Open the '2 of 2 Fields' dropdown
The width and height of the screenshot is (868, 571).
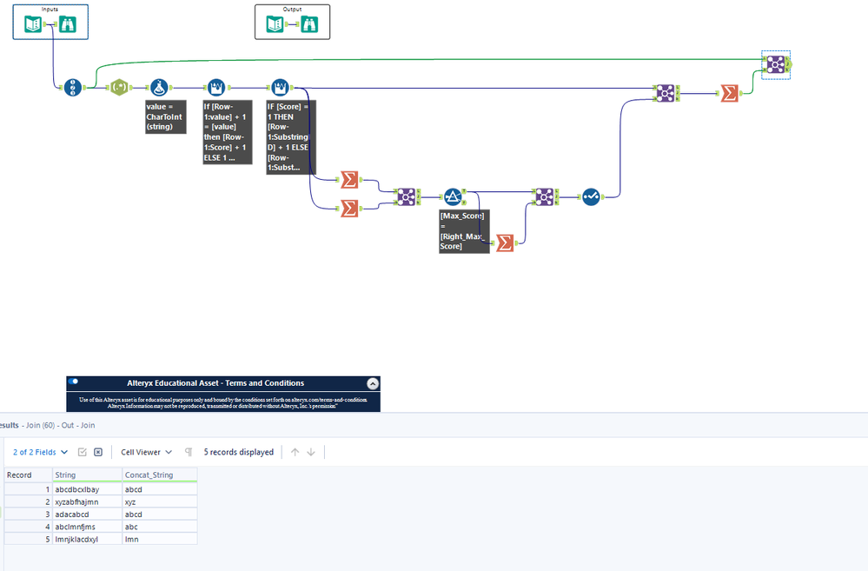(41, 452)
